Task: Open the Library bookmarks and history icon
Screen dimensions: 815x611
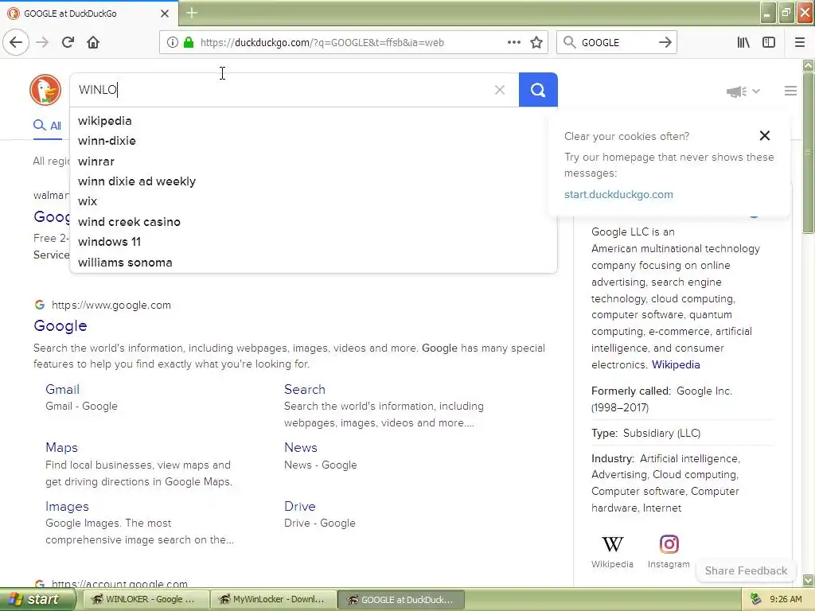Action: coord(743,43)
